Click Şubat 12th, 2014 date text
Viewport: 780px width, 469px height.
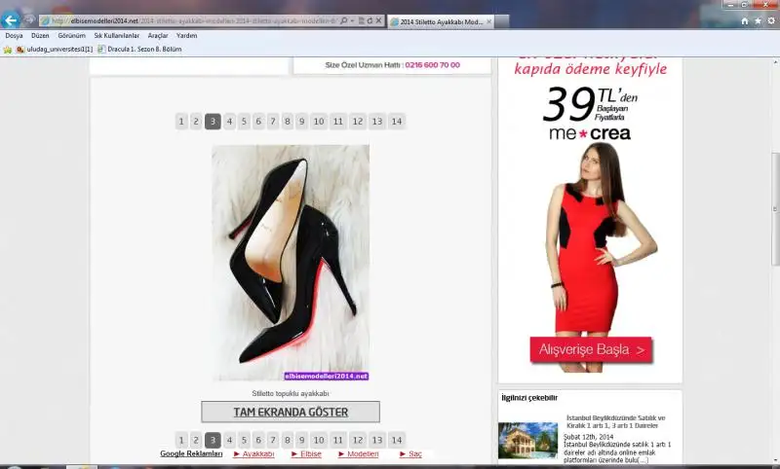(x=589, y=437)
